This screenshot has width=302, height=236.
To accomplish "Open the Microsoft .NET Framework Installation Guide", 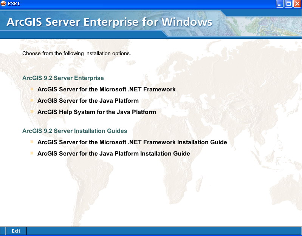I will (x=132, y=142).
